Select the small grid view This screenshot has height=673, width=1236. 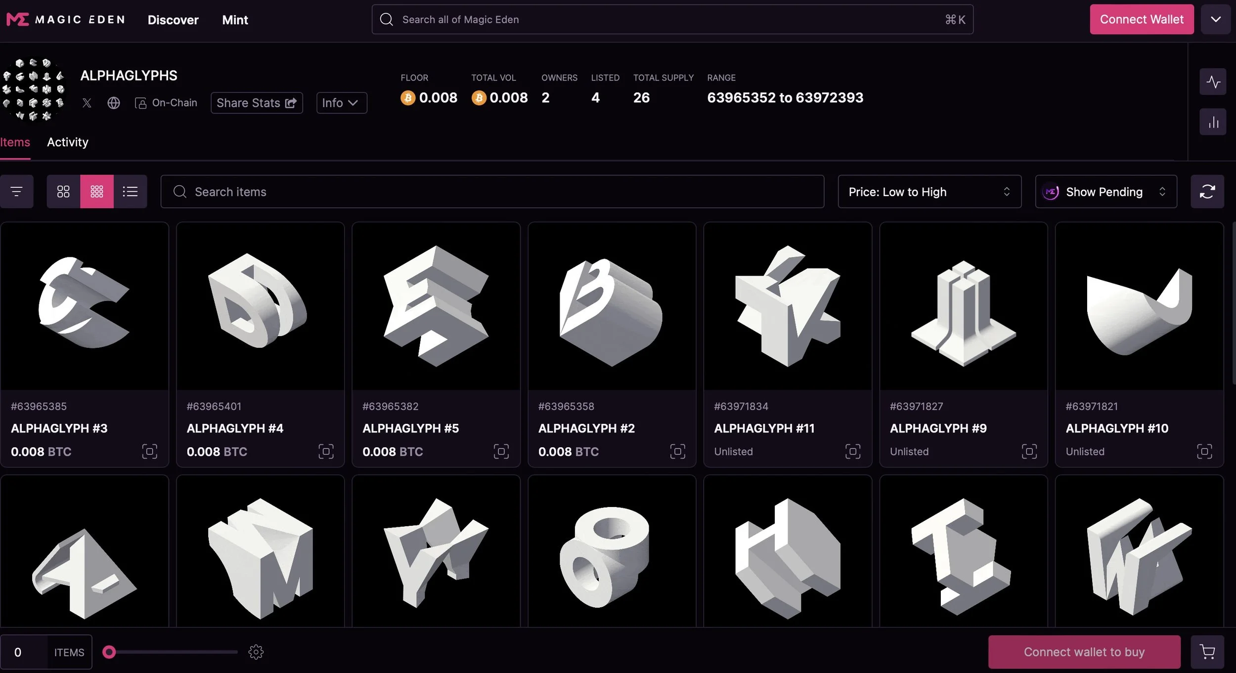(97, 192)
